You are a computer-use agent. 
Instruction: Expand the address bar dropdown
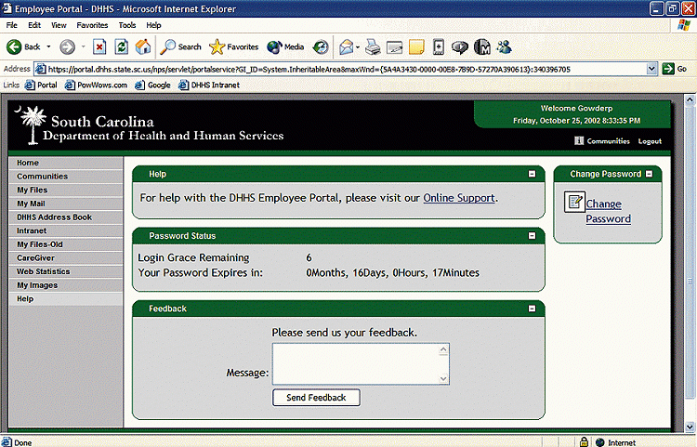pos(653,69)
